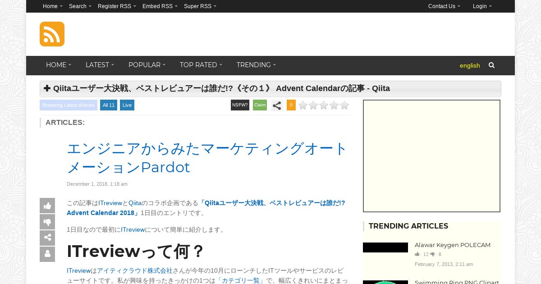Open Login dropdown
Screen dimensions: 541x284
point(482,6)
